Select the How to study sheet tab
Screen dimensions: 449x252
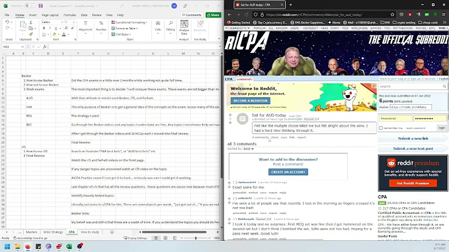90,232
